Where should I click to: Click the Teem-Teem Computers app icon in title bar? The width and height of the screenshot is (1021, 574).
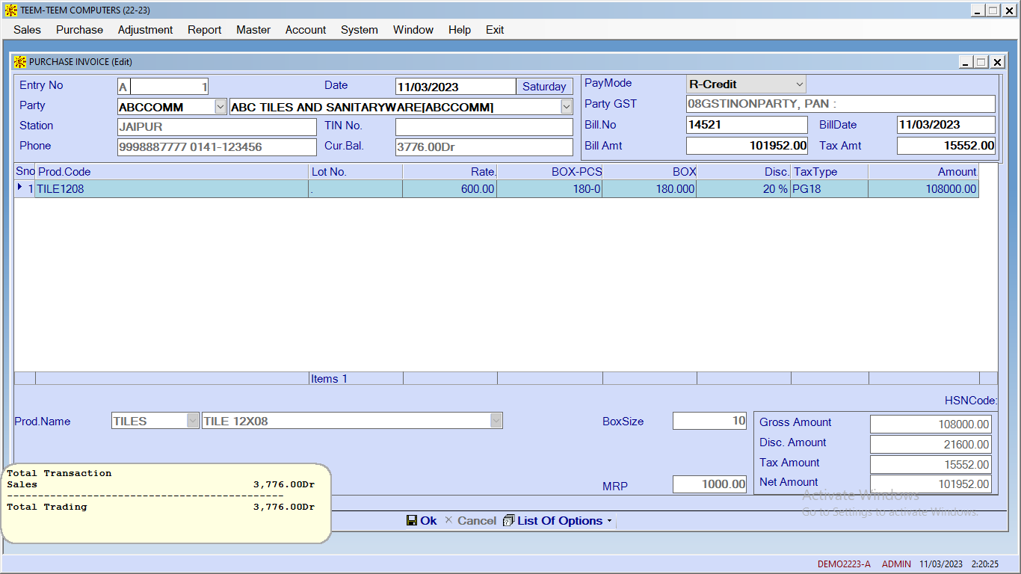click(x=11, y=10)
